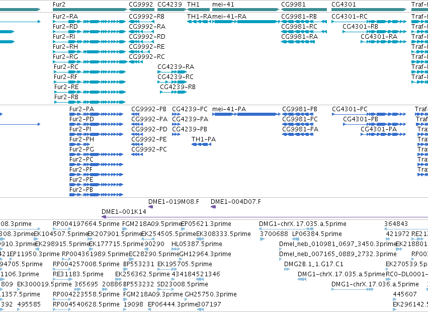Image resolution: width=428 pixels, height=312 pixels.
Task: Click protein CG4301-PC label
Action: click(x=350, y=109)
